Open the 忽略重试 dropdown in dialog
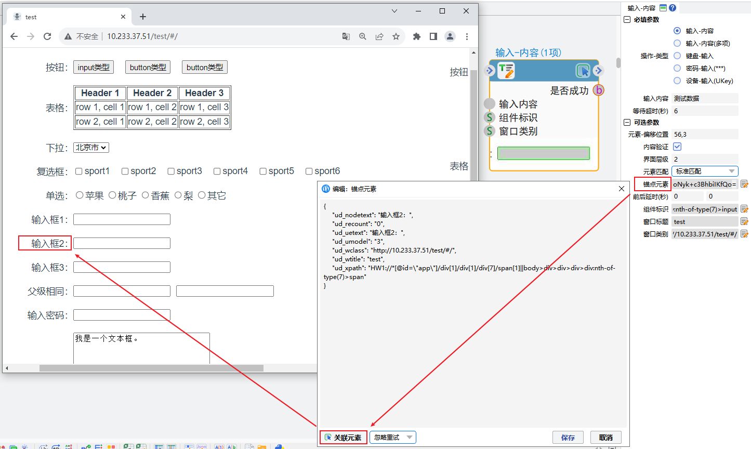The width and height of the screenshot is (751, 449). tap(392, 438)
